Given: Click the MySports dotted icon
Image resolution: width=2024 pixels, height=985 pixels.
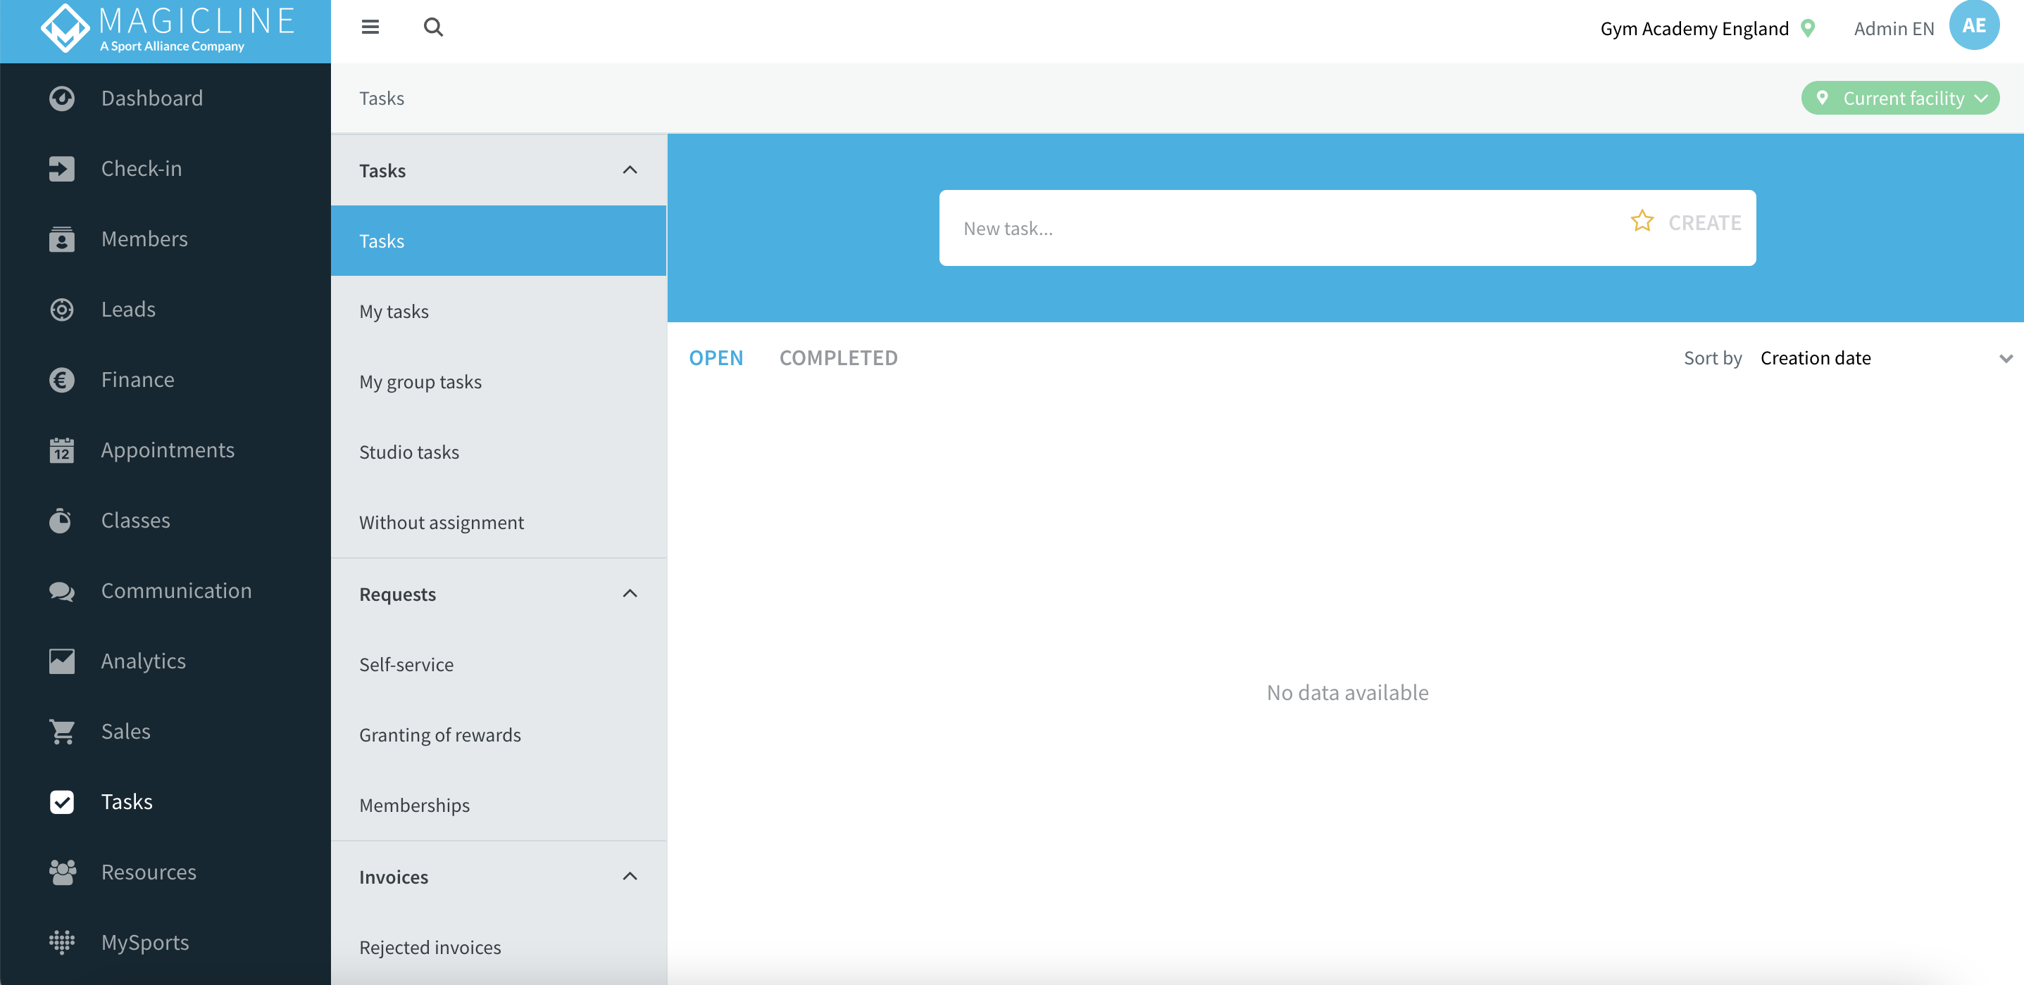Looking at the screenshot, I should tap(61, 943).
